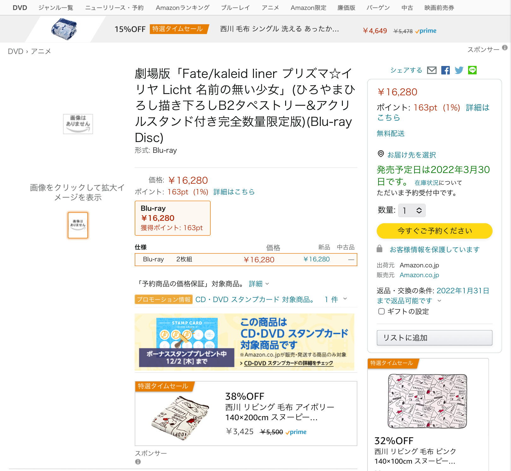Select the Blu-ray format option box
Viewport: 511px width, 471px height.
pos(173,218)
